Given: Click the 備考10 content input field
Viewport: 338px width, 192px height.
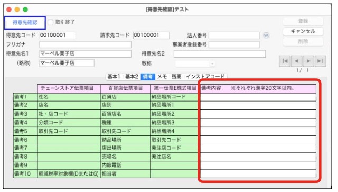Looking at the screenshot, I should [x=258, y=174].
